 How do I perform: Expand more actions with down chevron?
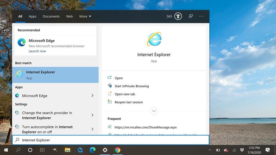(154, 111)
